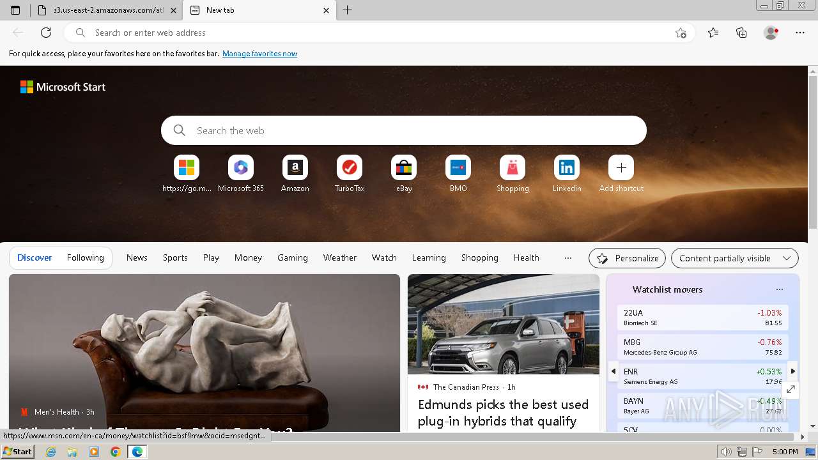Open the Money category
Image resolution: width=818 pixels, height=460 pixels.
[248, 257]
